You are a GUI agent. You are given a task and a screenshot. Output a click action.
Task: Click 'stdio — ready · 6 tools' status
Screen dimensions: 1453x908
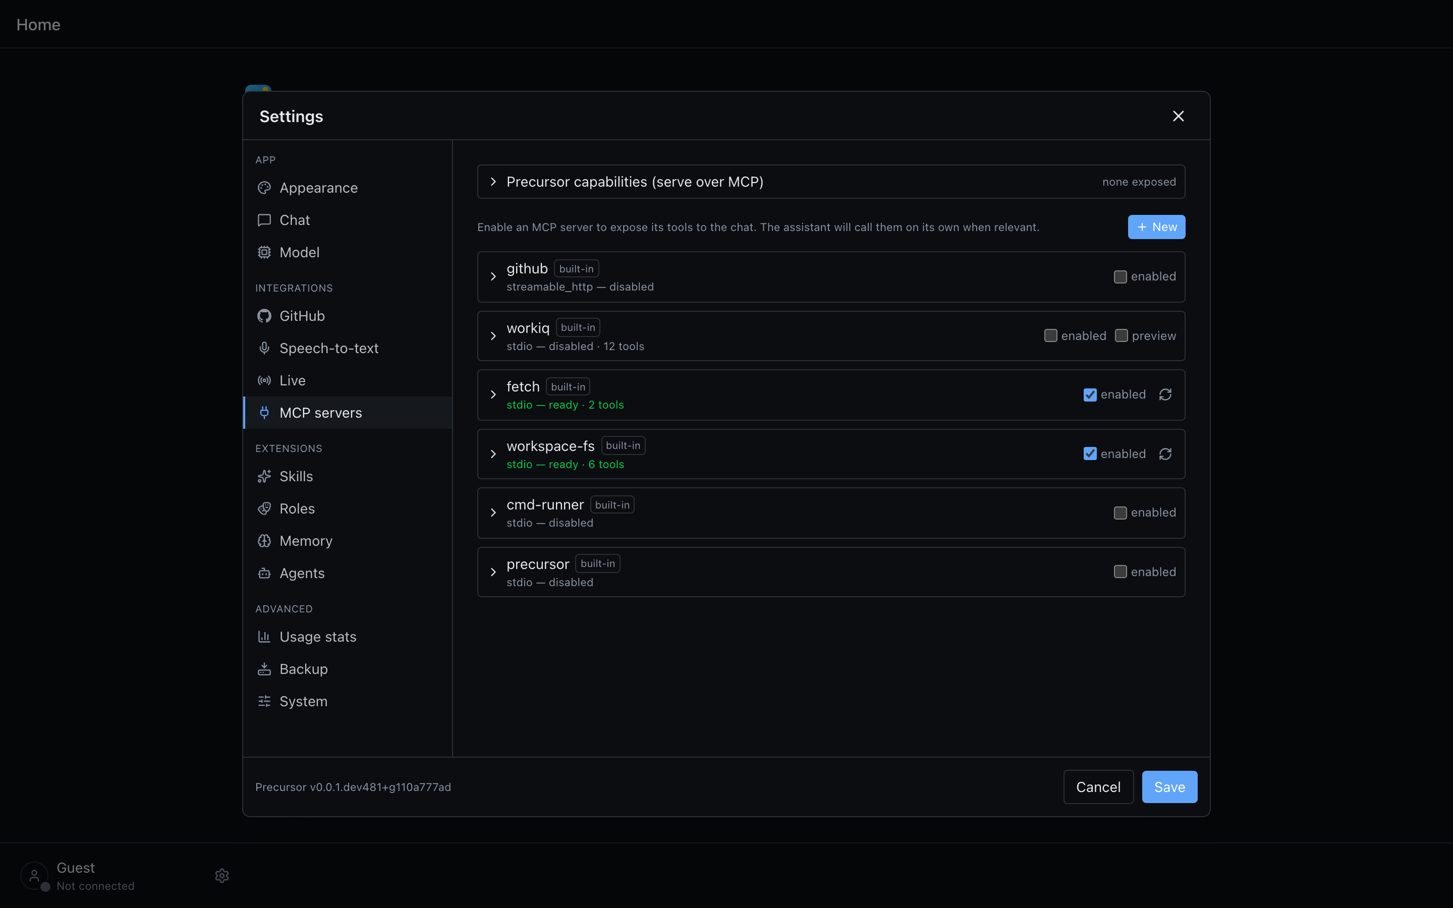565,464
